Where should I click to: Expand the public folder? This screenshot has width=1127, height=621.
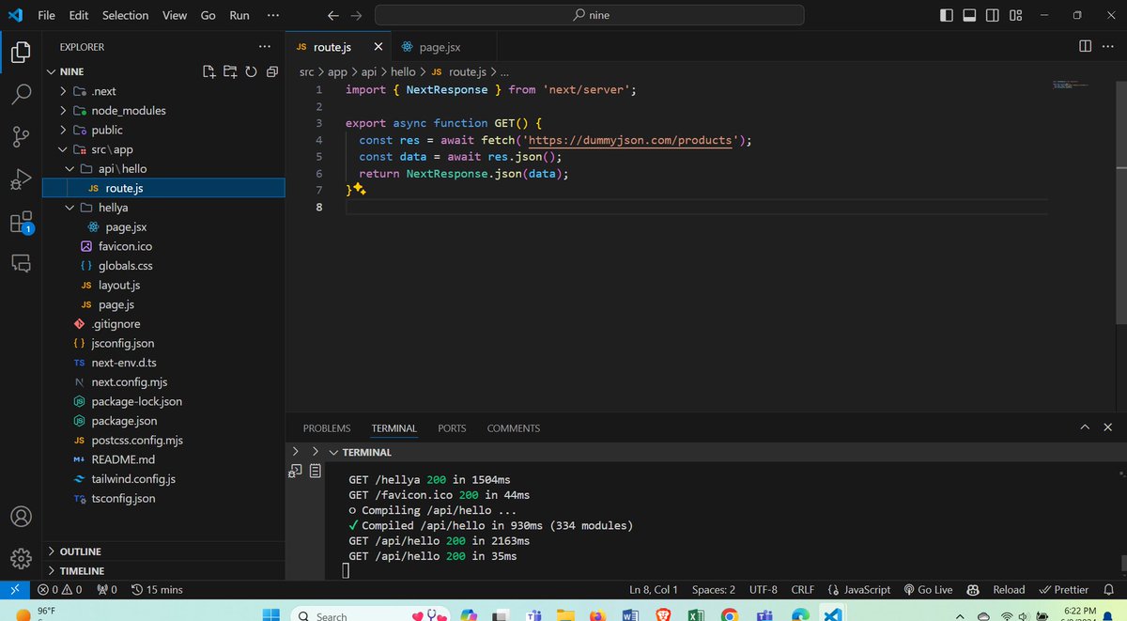[x=164, y=130]
